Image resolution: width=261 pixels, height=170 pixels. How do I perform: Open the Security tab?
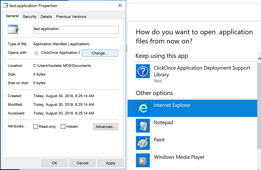pyautogui.click(x=30, y=17)
